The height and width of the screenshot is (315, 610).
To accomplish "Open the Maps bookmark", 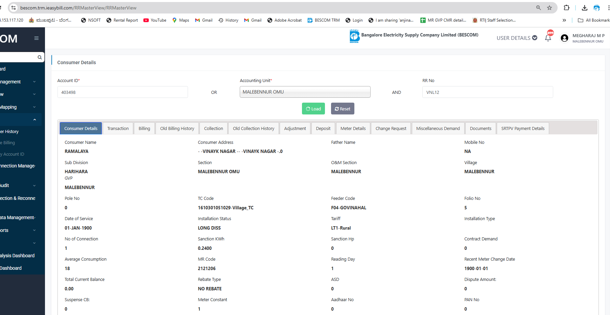I will pyautogui.click(x=181, y=20).
